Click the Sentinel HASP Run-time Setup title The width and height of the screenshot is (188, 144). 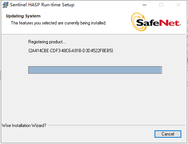[42, 5]
